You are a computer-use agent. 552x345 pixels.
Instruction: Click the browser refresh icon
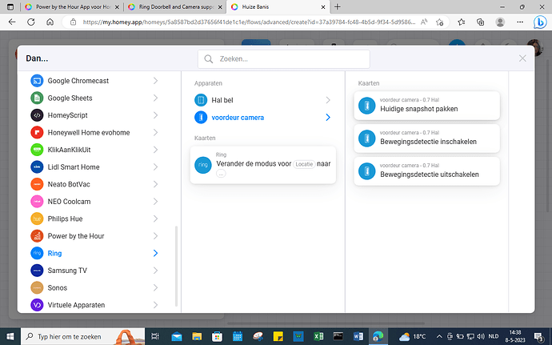point(31,22)
